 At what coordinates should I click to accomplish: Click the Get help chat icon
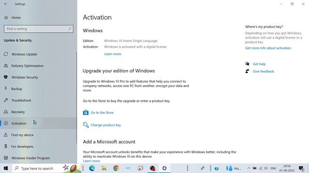pyautogui.click(x=247, y=64)
